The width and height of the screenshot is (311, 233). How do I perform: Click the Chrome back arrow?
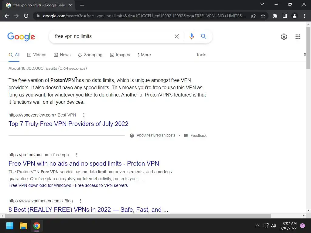coord(7,16)
